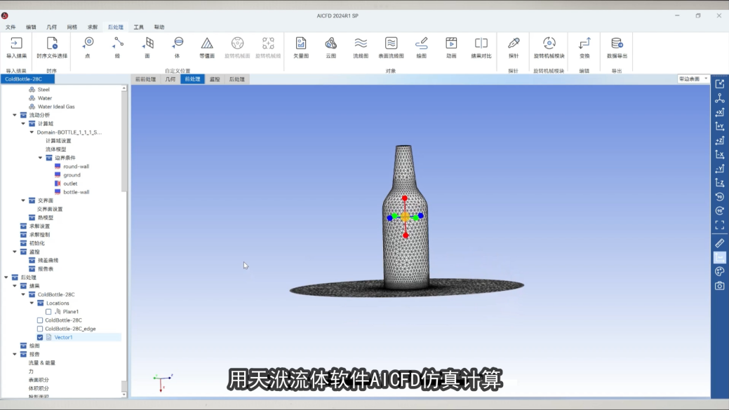This screenshot has width=729, height=410.
Task: Collapse the Domain-BOTTLE_1_1_1_S node
Action: (32, 132)
